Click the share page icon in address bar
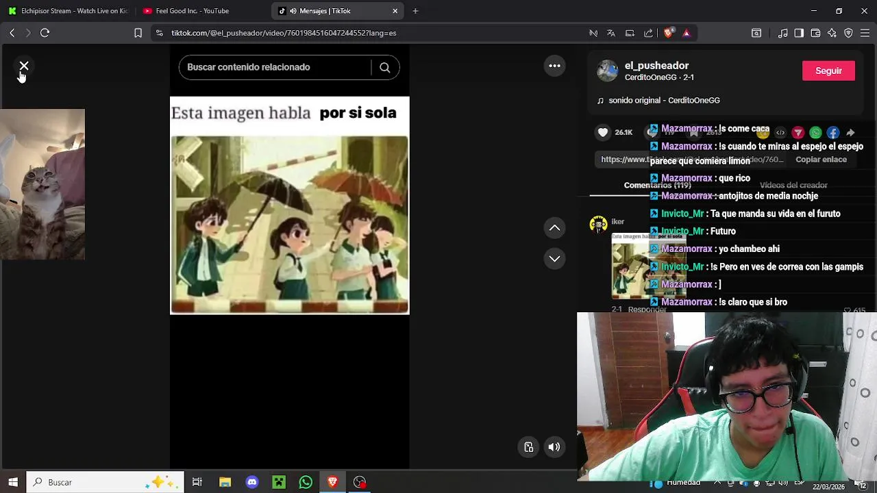The width and height of the screenshot is (877, 493). click(648, 33)
